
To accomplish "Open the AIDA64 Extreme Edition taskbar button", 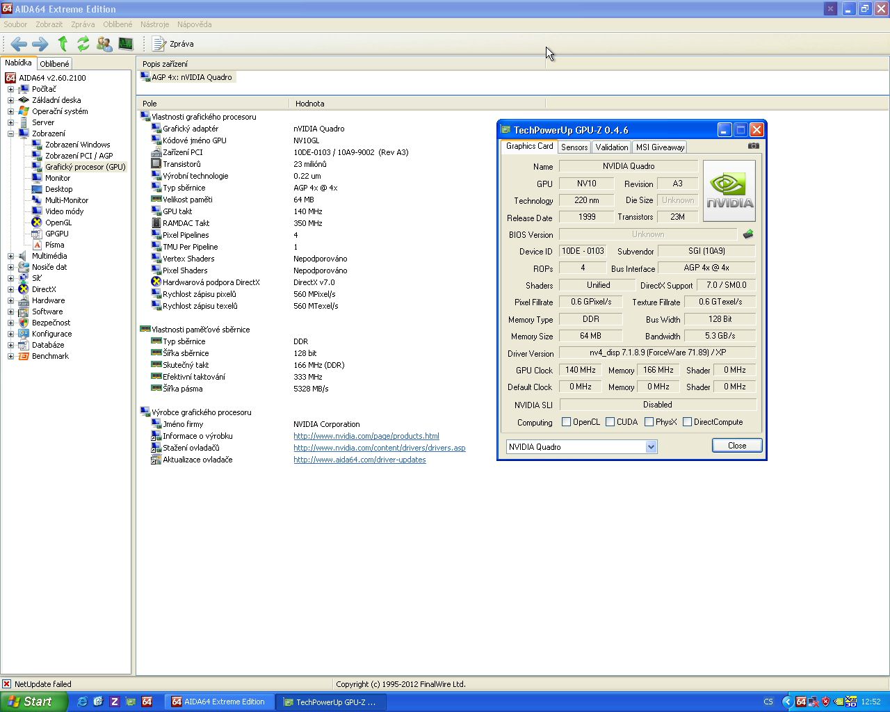I will point(220,702).
